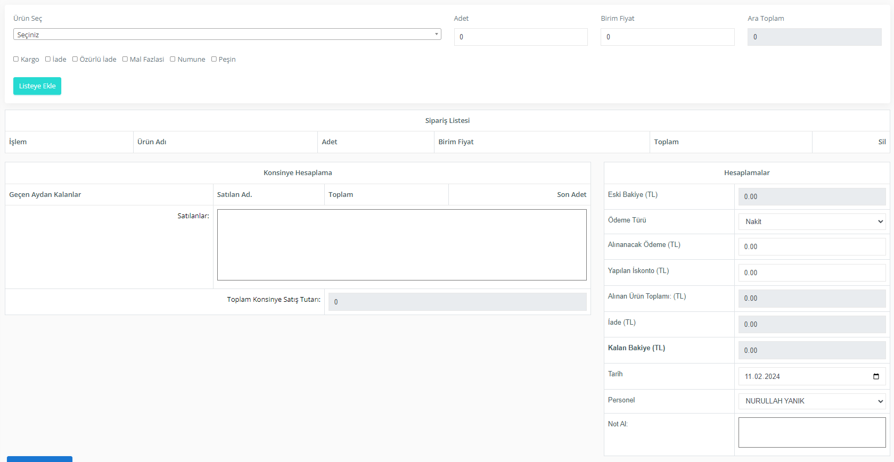The height and width of the screenshot is (462, 894).
Task: Open the calendar picker in Tarih field
Action: pos(876,376)
